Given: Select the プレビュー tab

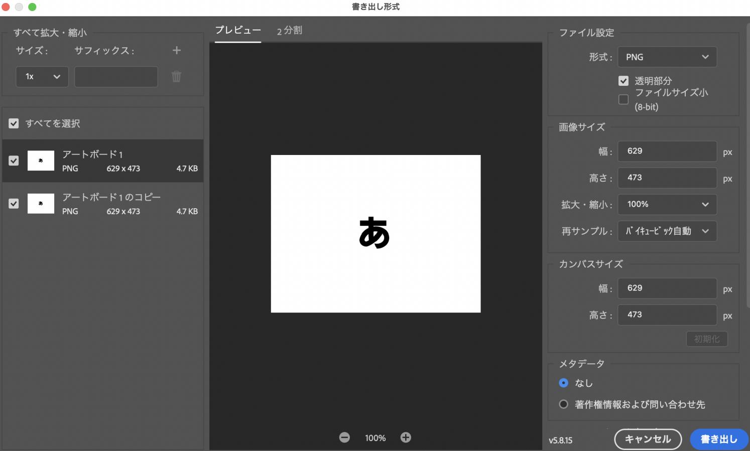Looking at the screenshot, I should pos(237,31).
